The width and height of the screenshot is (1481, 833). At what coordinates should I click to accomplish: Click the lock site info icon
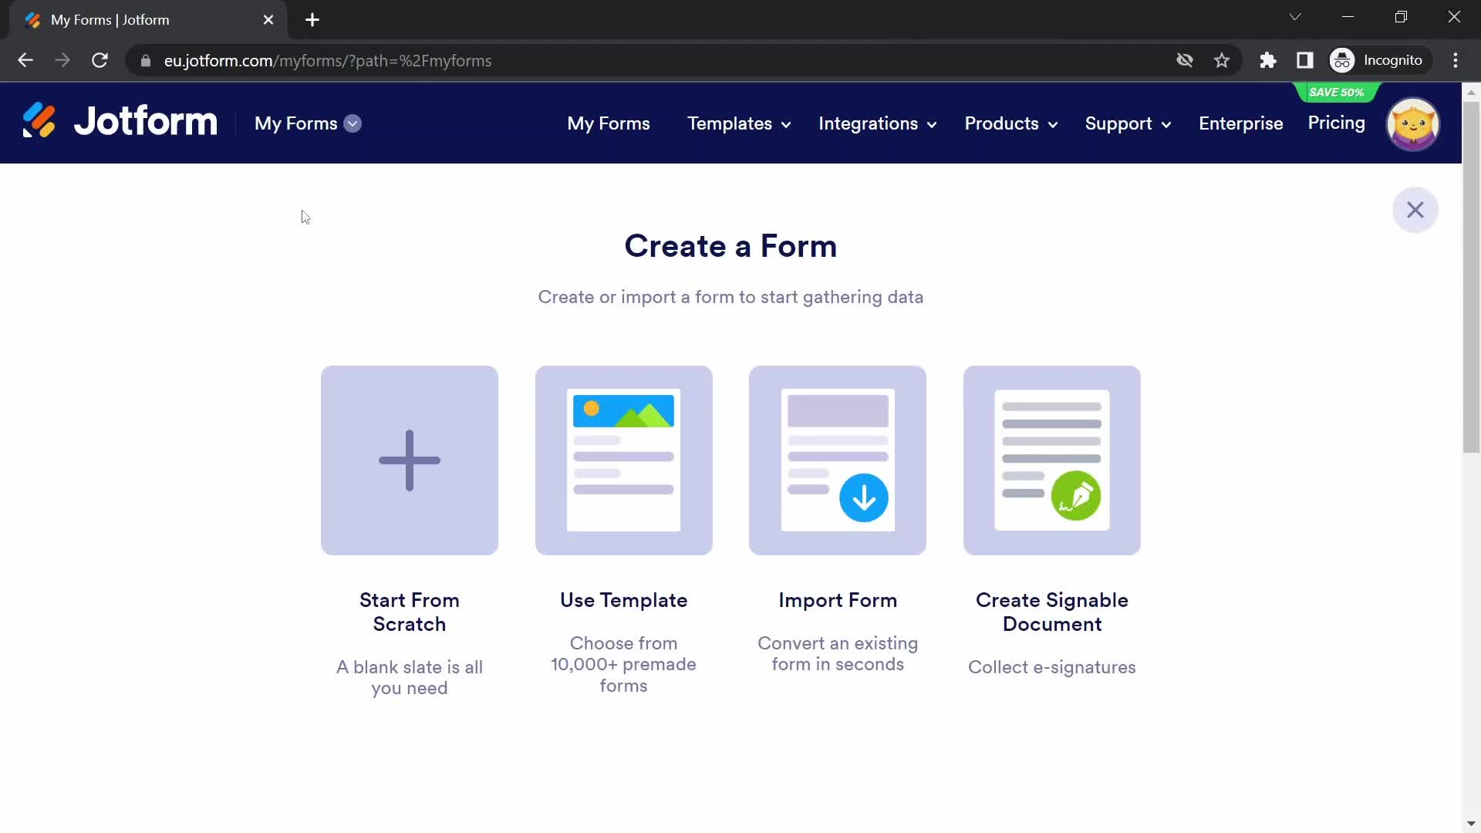(x=145, y=60)
